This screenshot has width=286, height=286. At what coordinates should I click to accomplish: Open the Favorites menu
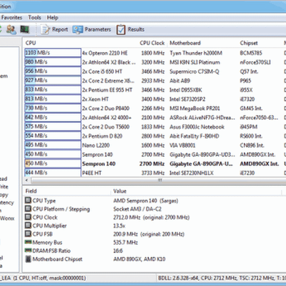pyautogui.click(x=11, y=18)
